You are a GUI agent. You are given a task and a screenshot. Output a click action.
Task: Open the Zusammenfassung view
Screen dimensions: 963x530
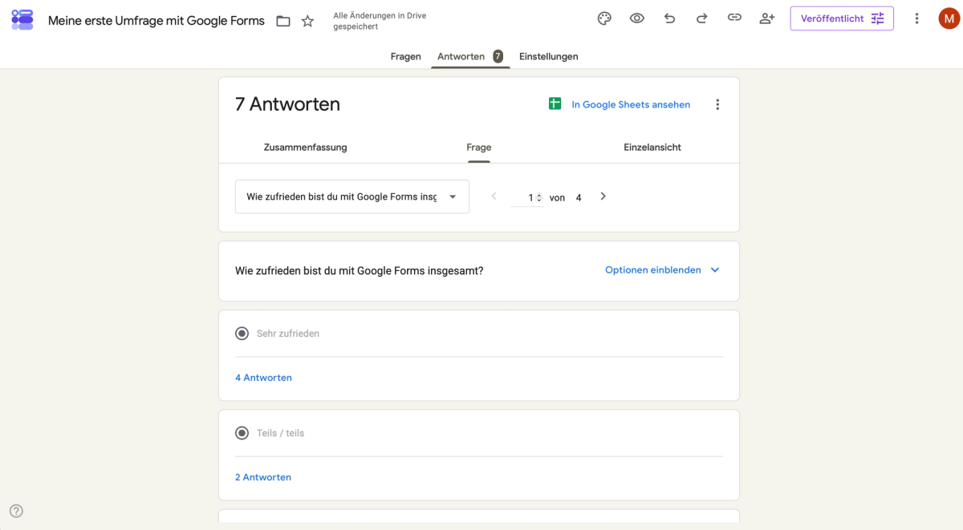pos(306,148)
